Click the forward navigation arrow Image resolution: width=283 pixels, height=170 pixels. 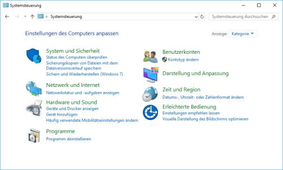pos(17,17)
